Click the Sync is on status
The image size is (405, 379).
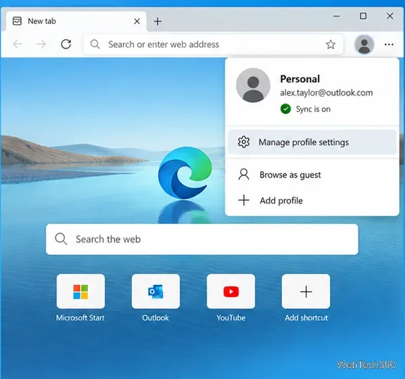[313, 109]
